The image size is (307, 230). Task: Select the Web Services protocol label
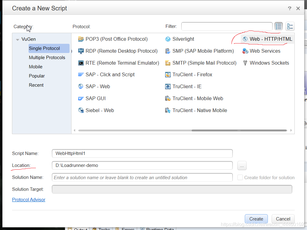(265, 51)
